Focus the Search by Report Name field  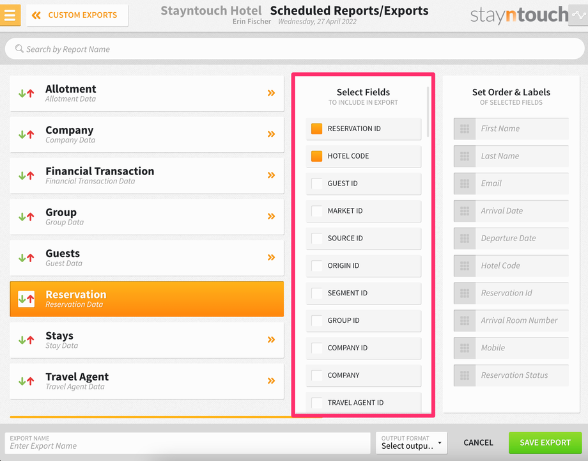[x=295, y=49]
